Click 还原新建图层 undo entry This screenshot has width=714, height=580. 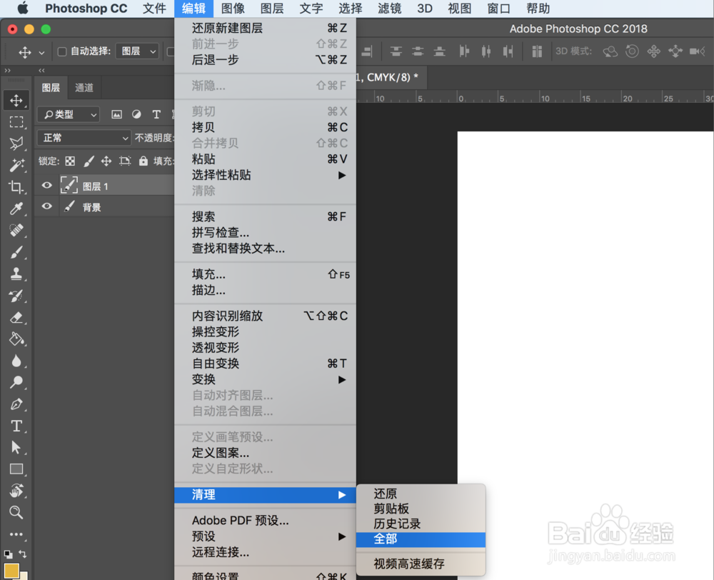pyautogui.click(x=265, y=29)
